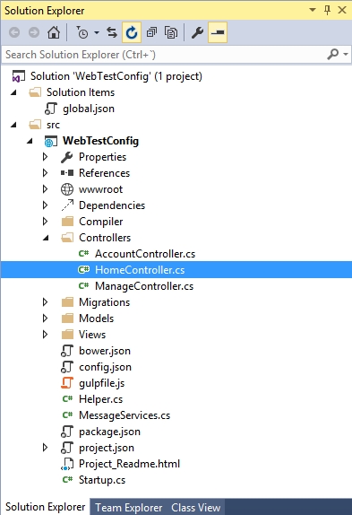
Task: Switch to the Team Explorer tab
Action: [x=128, y=508]
